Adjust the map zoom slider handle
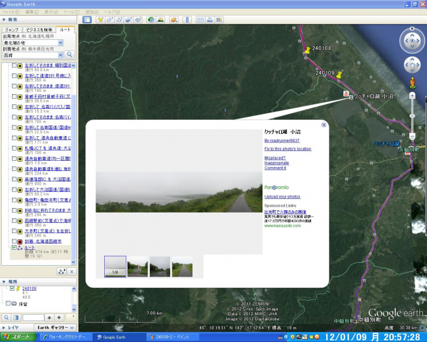The image size is (427, 342). click(412, 116)
